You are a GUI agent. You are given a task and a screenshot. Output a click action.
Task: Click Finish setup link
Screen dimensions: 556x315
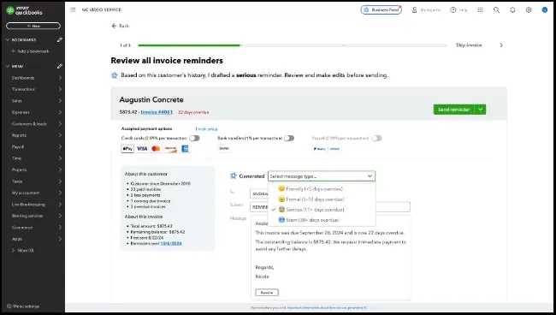pos(206,129)
